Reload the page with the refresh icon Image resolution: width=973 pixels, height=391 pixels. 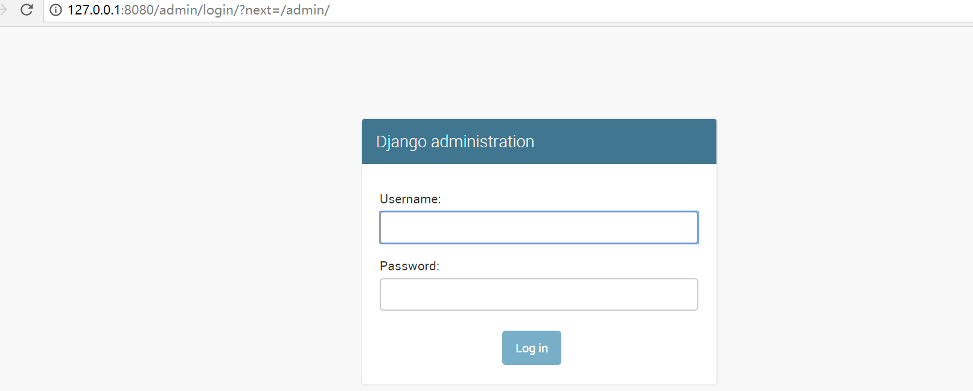(x=27, y=10)
